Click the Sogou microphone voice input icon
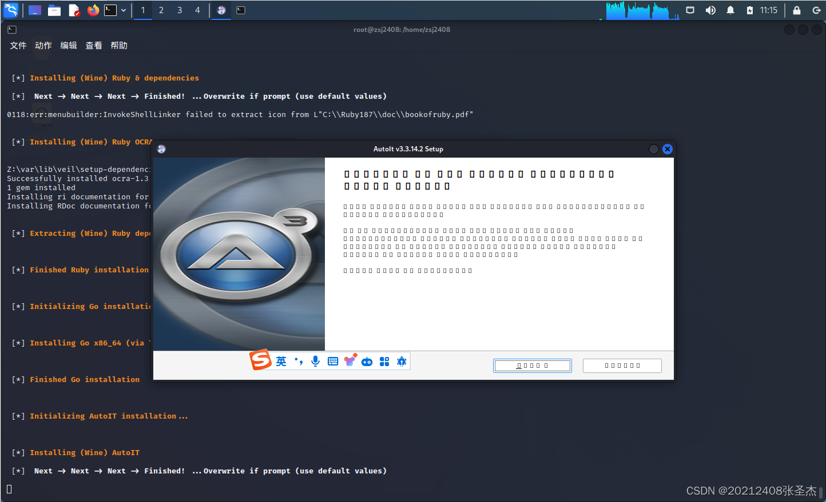The image size is (826, 502). click(x=315, y=362)
